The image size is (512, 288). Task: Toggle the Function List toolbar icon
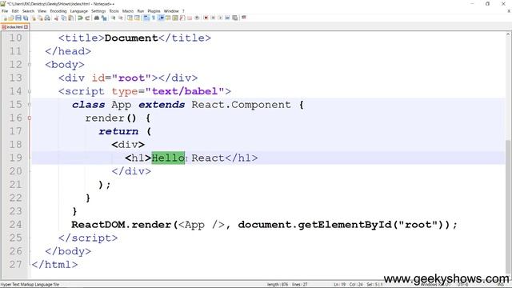pos(182,18)
